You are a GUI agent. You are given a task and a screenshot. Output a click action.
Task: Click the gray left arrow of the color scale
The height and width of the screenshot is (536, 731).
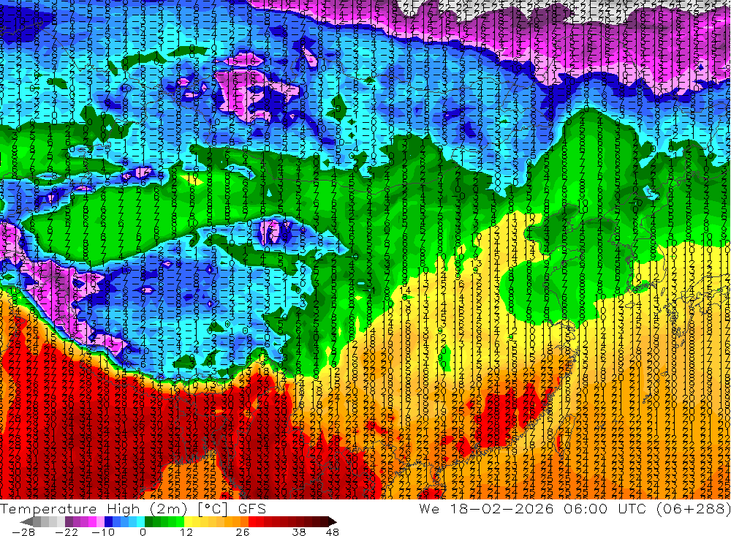tap(27, 521)
